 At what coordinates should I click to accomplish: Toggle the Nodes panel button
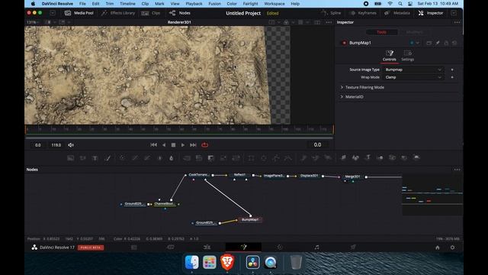point(180,13)
